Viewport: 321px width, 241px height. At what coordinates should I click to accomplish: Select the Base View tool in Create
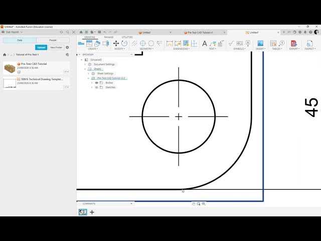pyautogui.click(x=81, y=43)
